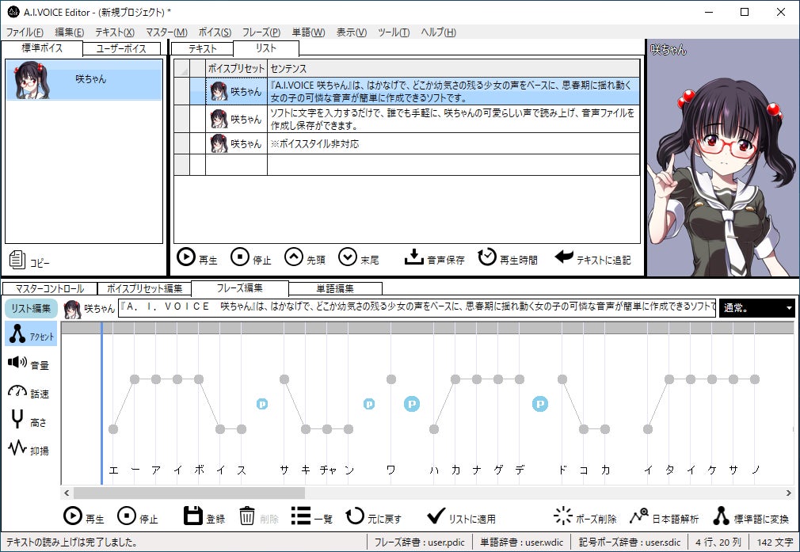Click the scrollbar left arrow

coord(67,493)
